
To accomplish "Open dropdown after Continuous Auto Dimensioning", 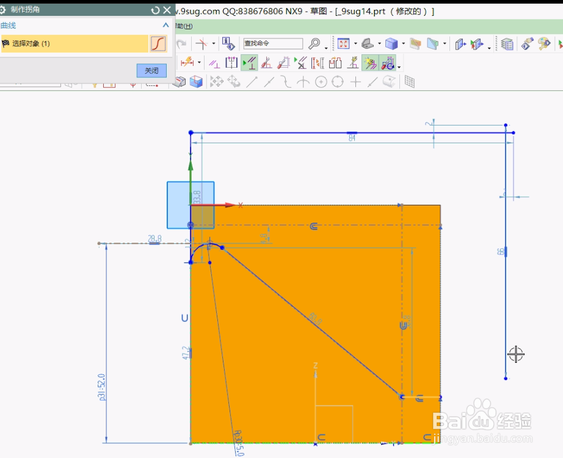I will click(x=399, y=67).
